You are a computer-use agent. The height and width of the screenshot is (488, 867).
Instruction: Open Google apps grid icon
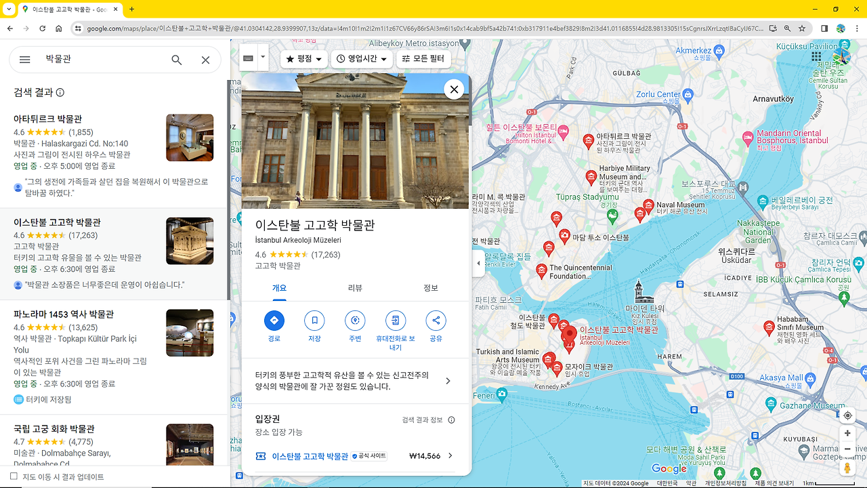[x=816, y=57]
